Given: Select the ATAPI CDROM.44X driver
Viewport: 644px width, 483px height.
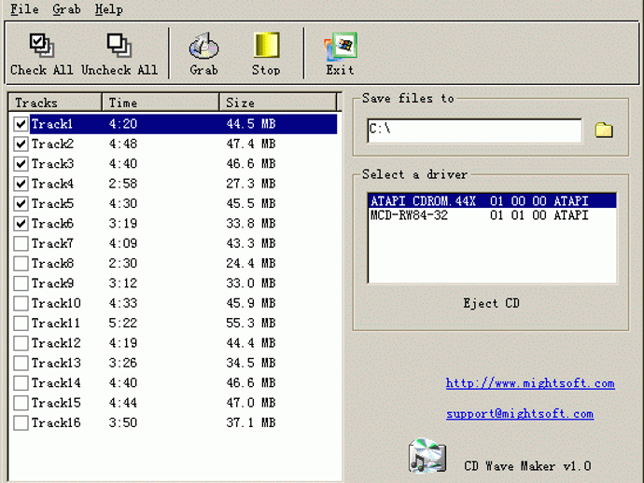Looking at the screenshot, I should click(492, 200).
